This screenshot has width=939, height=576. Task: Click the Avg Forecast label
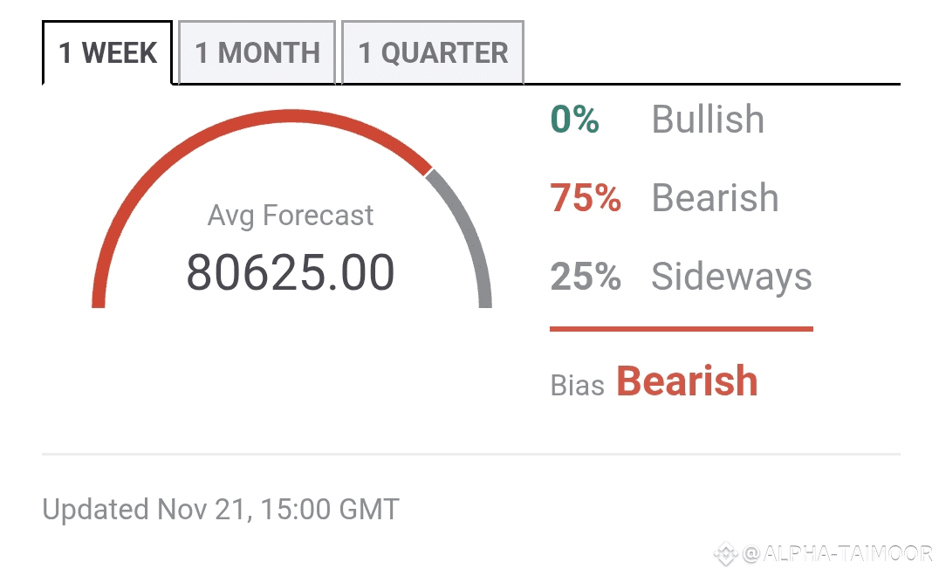click(x=291, y=216)
